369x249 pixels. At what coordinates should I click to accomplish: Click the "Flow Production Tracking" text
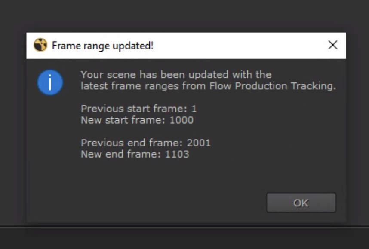pyautogui.click(x=272, y=86)
